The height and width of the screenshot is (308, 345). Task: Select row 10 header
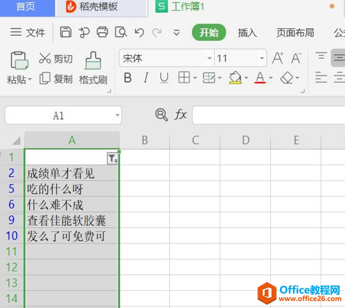(12, 236)
